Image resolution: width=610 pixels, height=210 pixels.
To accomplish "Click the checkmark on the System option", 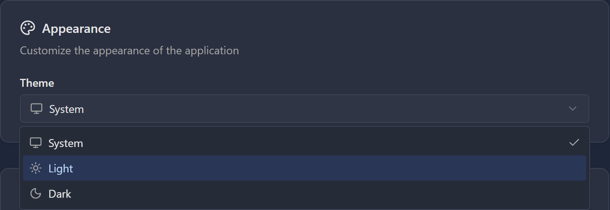I will (x=574, y=143).
